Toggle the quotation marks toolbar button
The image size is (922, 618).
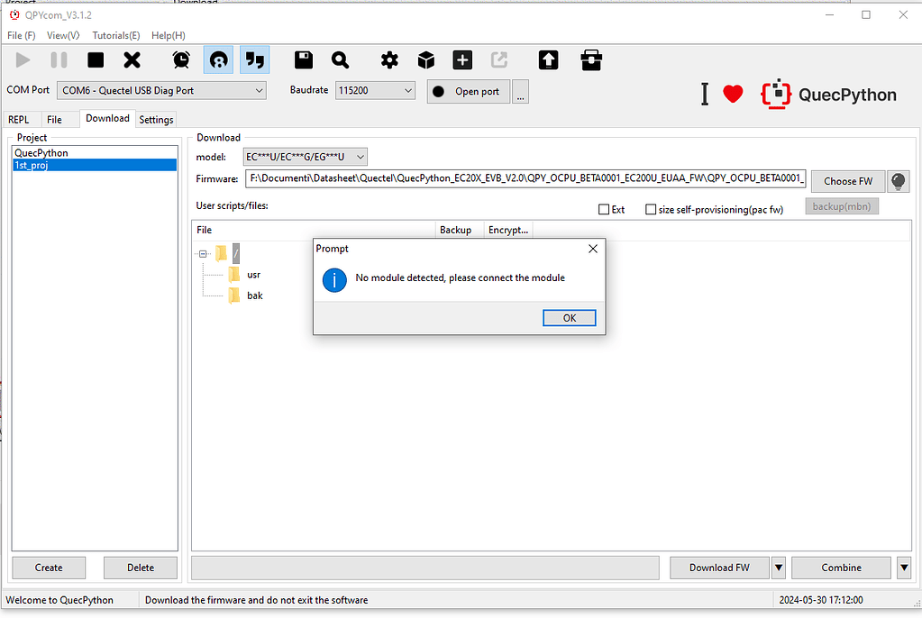[253, 59]
